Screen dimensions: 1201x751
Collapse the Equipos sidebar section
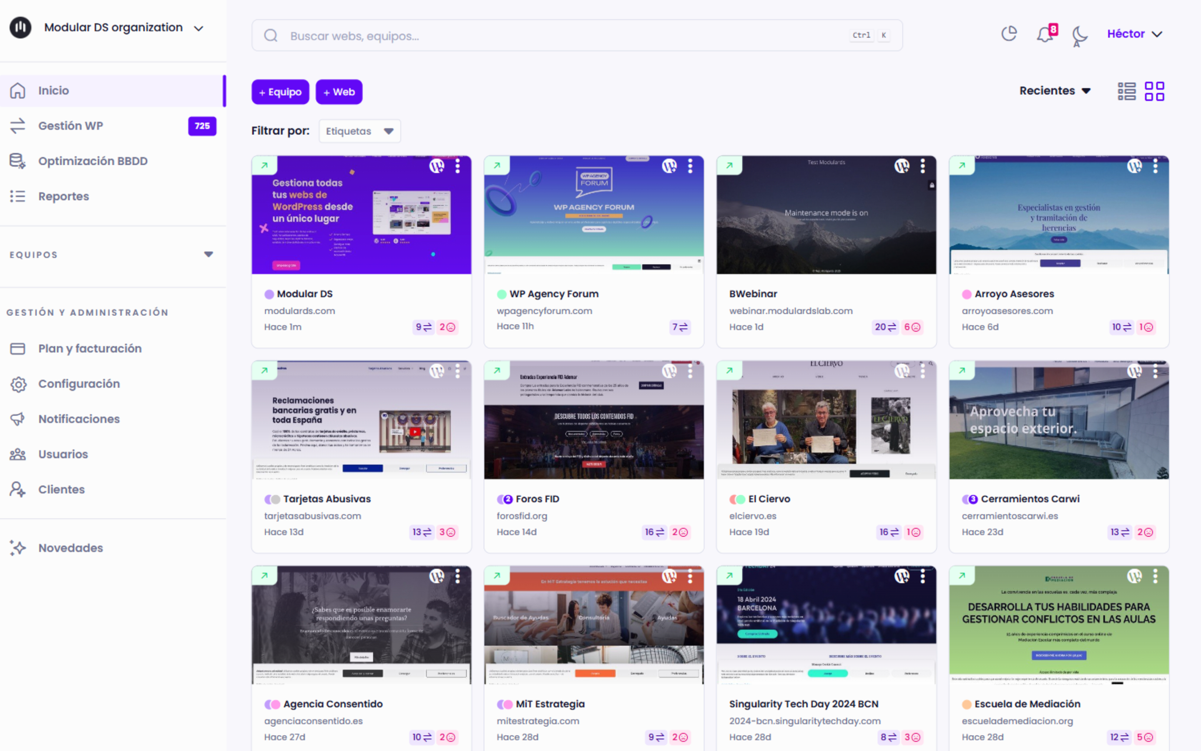coord(209,254)
